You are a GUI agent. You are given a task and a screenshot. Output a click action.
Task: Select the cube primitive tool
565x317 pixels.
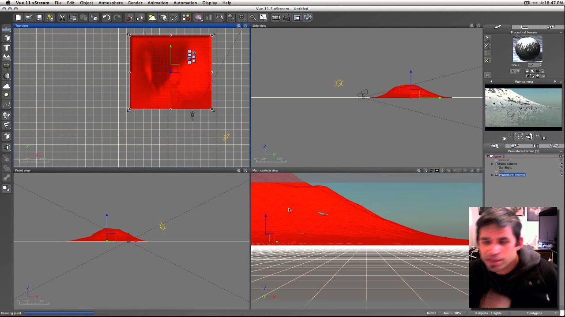coord(7,38)
